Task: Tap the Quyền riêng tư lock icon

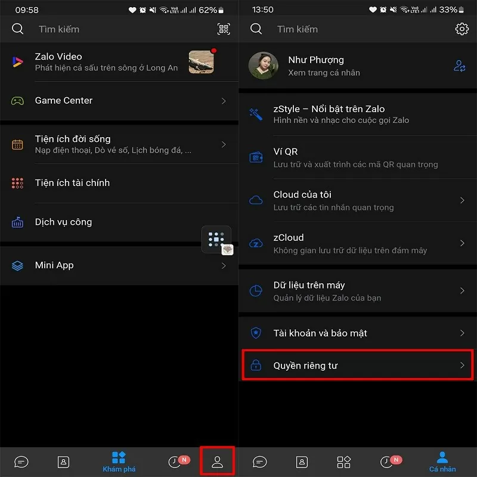Action: click(256, 366)
